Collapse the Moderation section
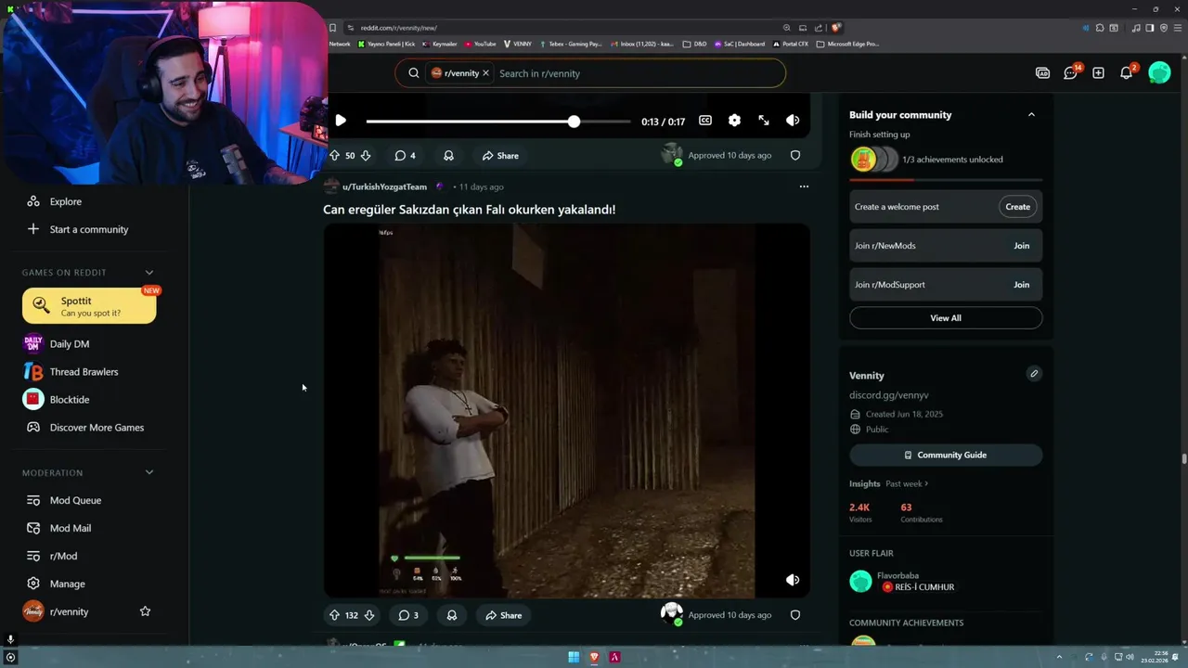Image resolution: width=1188 pixels, height=668 pixels. [x=149, y=473]
